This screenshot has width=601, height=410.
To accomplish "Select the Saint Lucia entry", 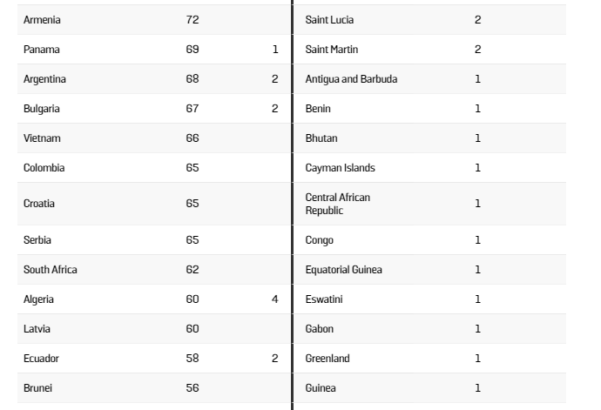I will pos(329,20).
